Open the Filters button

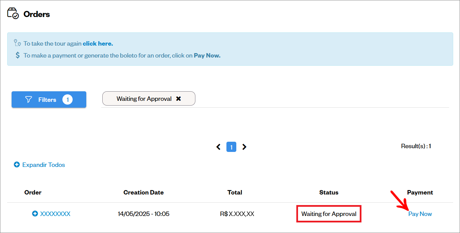(x=49, y=99)
